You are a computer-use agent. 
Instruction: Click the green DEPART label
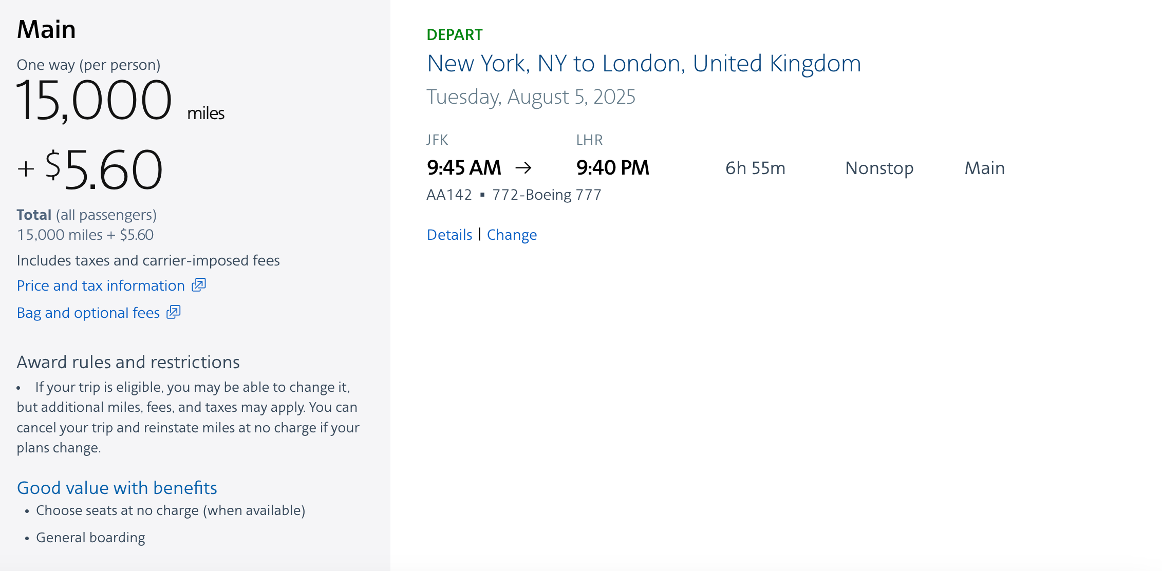[x=455, y=35]
